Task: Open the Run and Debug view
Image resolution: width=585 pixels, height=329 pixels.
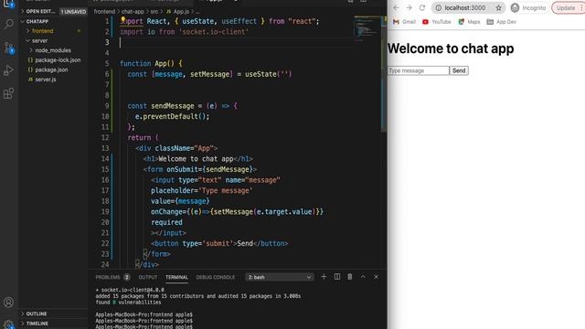Action: 8,70
